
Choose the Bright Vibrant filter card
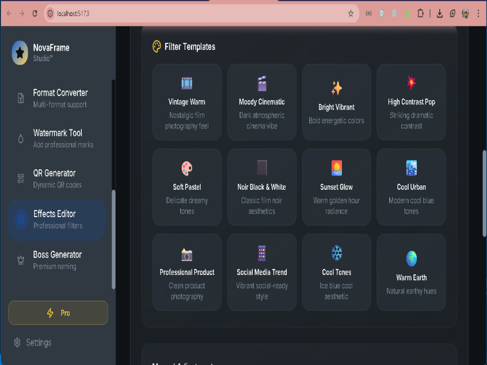[x=337, y=102]
